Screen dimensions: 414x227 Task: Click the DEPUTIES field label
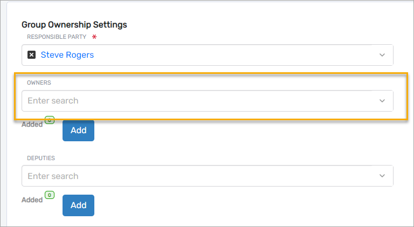click(x=42, y=158)
